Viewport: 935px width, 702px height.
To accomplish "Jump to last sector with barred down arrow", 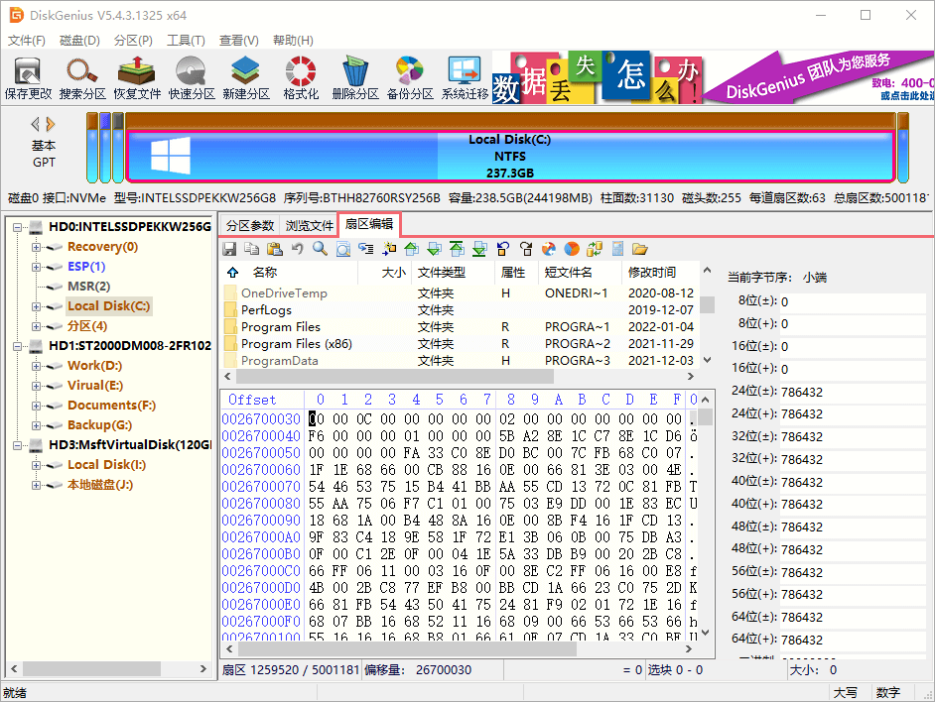I will point(479,249).
